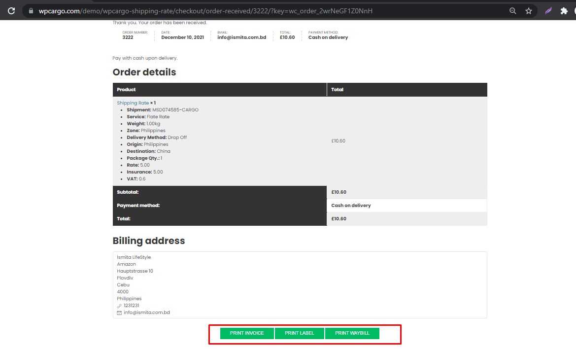
Task: Click the PRINT INVOICE button
Action: point(247,333)
